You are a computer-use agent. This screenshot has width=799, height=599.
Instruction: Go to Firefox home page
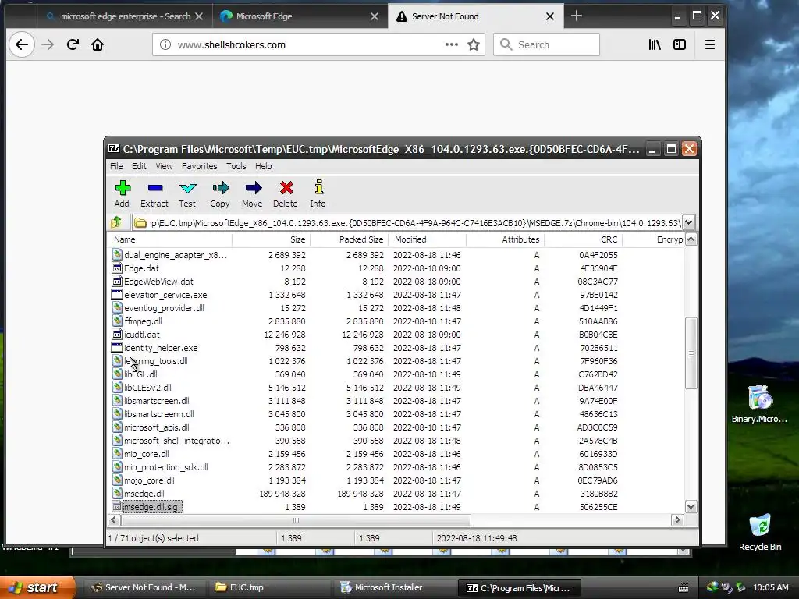98,44
